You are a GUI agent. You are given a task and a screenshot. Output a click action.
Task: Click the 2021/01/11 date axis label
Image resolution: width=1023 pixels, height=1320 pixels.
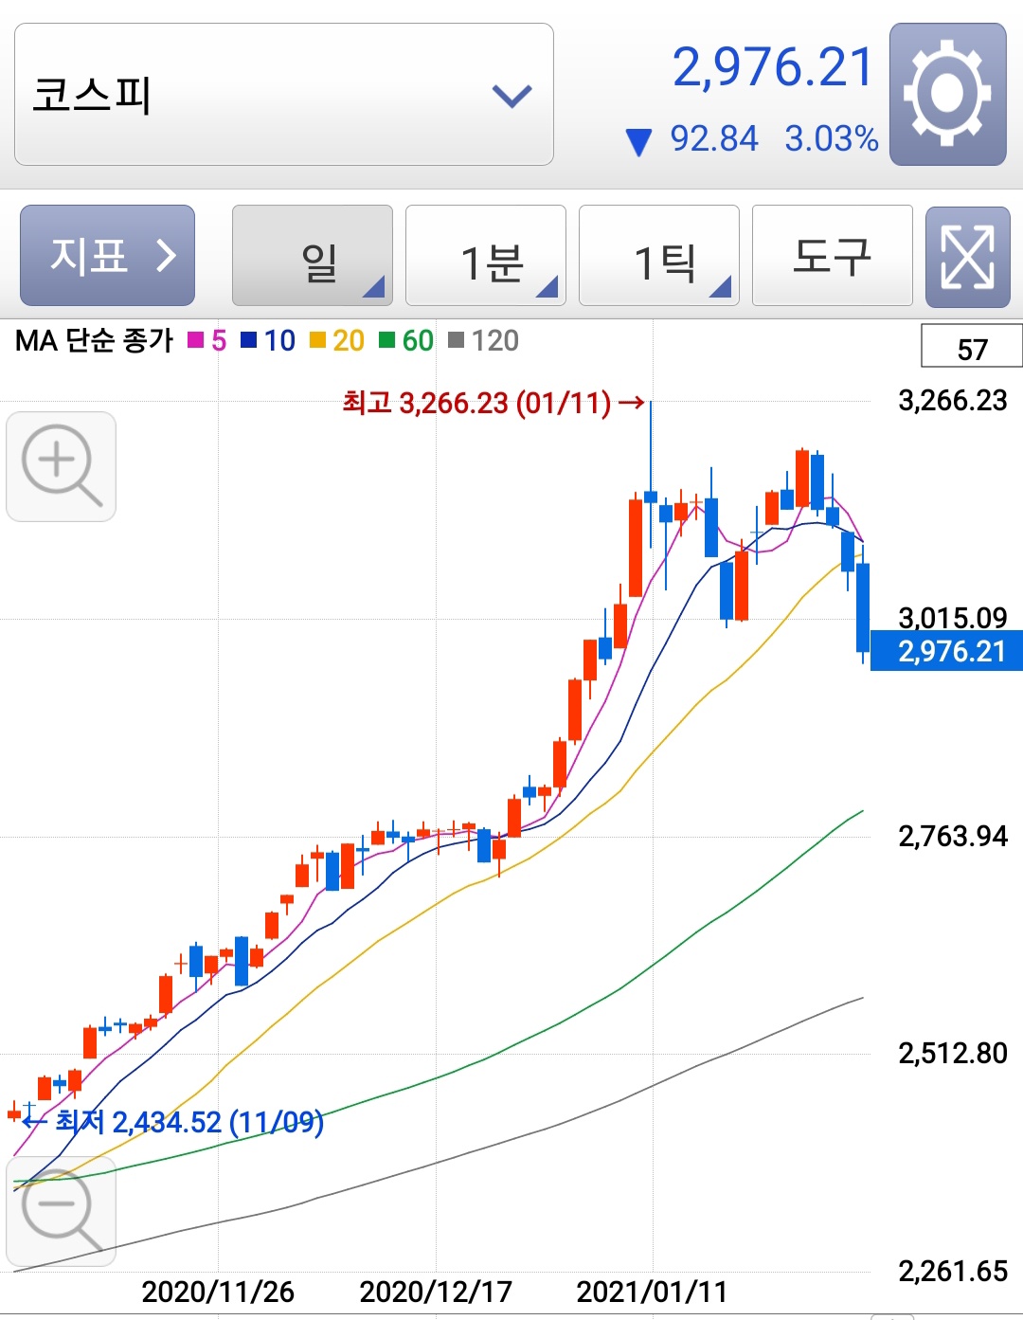click(652, 1292)
